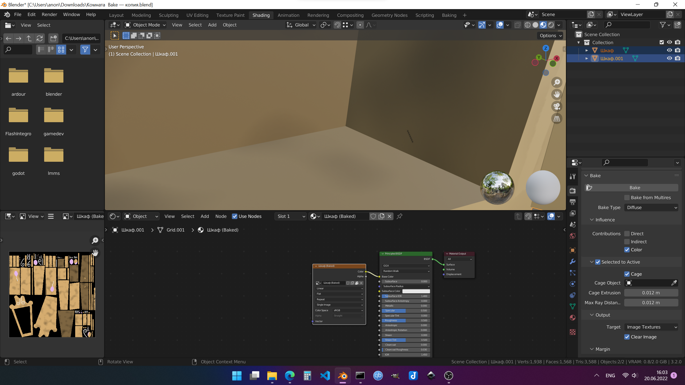Toggle camera view icon in viewport
Screen dimensions: 685x385
557,106
